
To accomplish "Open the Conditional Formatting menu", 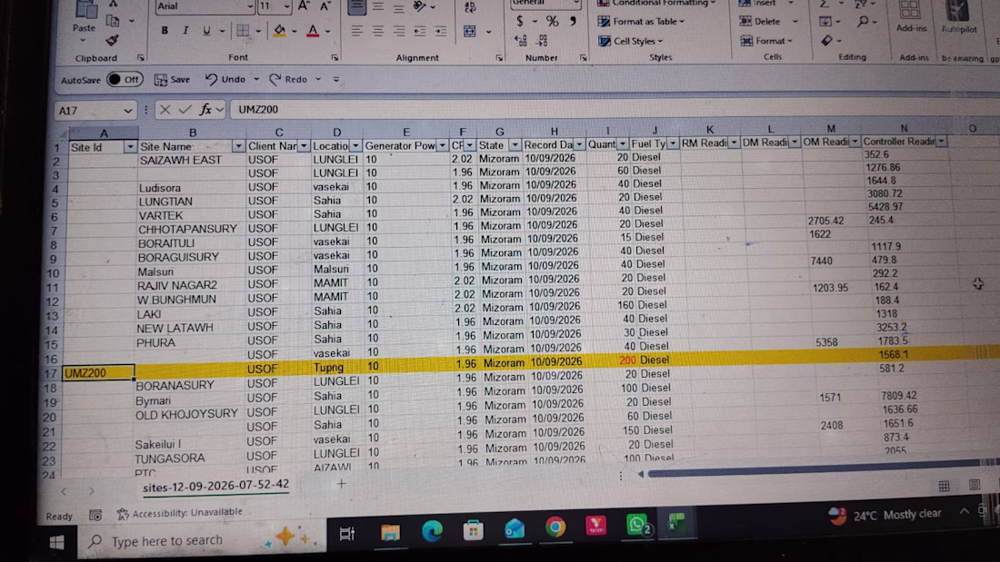I will tap(657, 4).
